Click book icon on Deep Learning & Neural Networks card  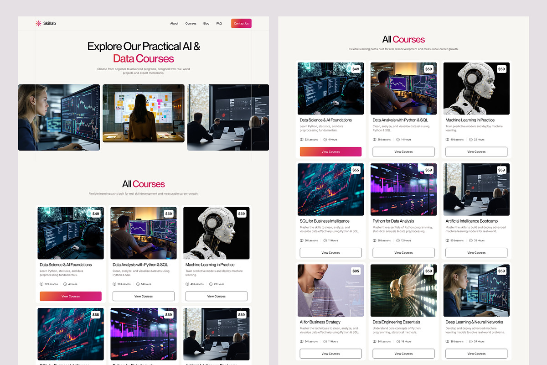pyautogui.click(x=448, y=341)
